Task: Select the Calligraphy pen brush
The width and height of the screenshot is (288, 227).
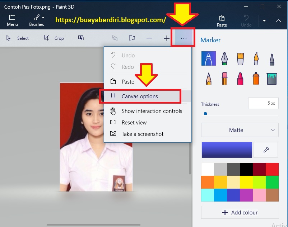Action: 224,58
